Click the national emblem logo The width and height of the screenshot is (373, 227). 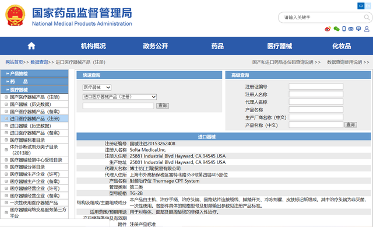[15, 16]
